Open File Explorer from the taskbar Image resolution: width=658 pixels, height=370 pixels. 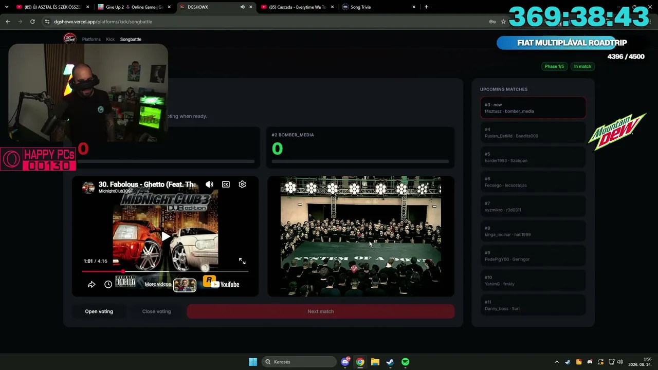(375, 362)
